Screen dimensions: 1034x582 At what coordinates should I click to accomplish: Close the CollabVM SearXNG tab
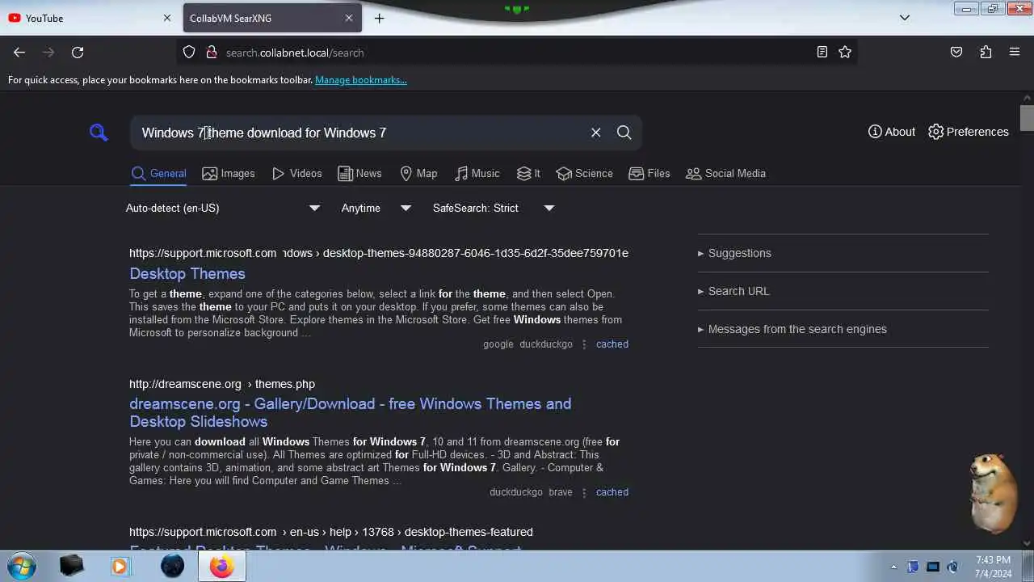point(349,18)
